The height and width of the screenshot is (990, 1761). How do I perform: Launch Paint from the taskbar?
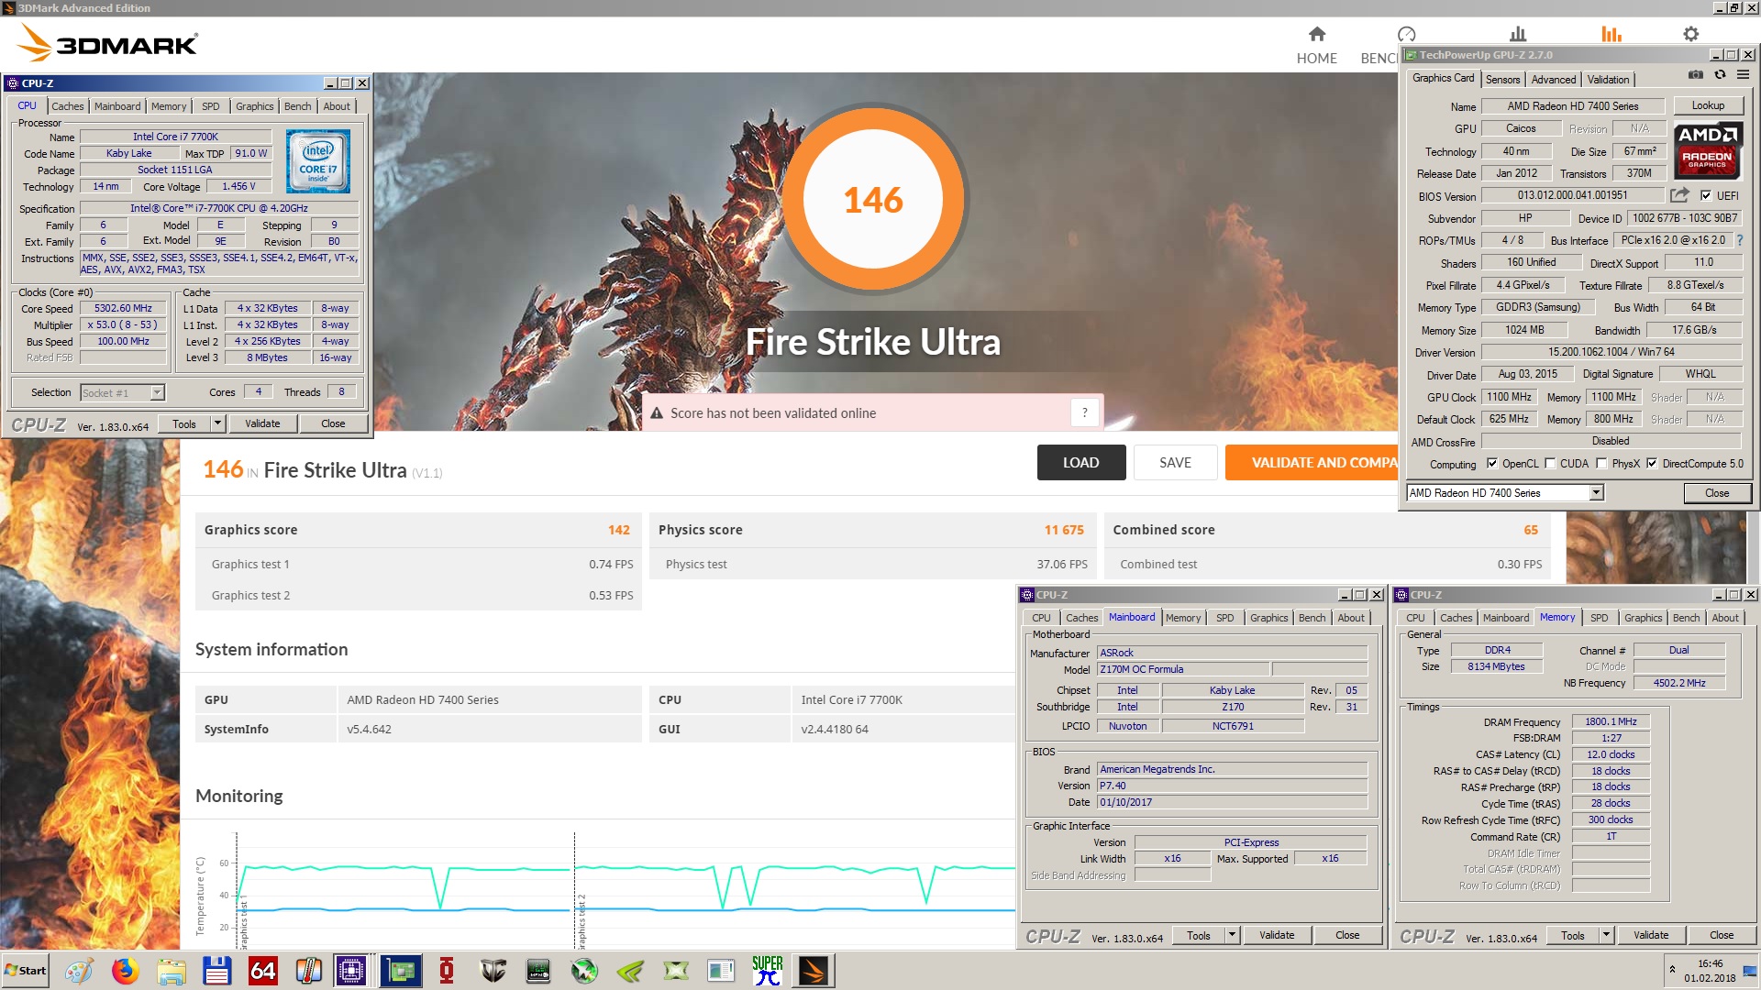coord(79,971)
